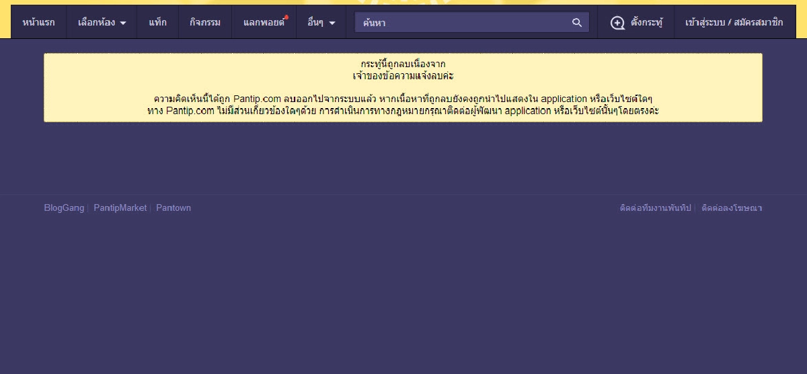Click the yellow deleted-topic notice box
This screenshot has width=807, height=374.
[403, 87]
